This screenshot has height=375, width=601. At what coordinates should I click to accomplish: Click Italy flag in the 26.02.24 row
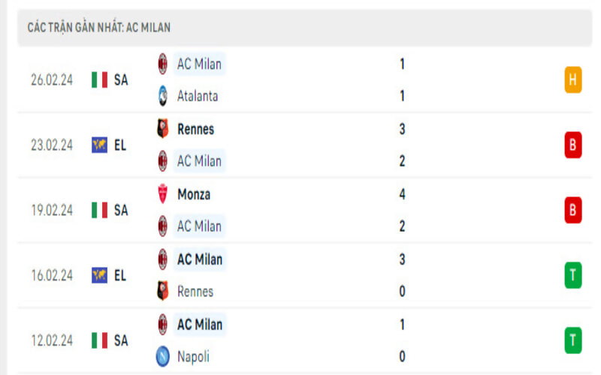(x=99, y=79)
